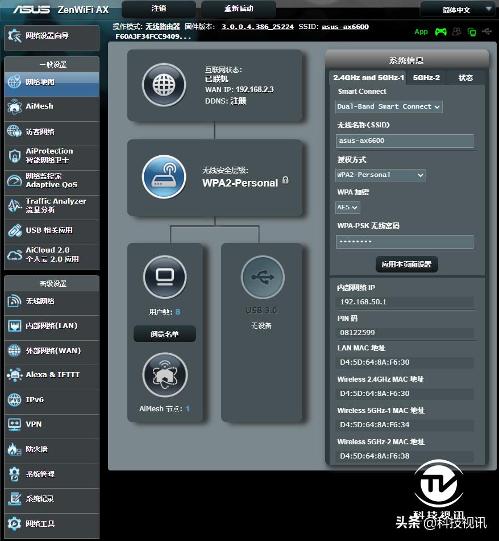Viewport: 499px width, 541px height.
Task: Click the USB 3.0 device icon
Action: (263, 277)
